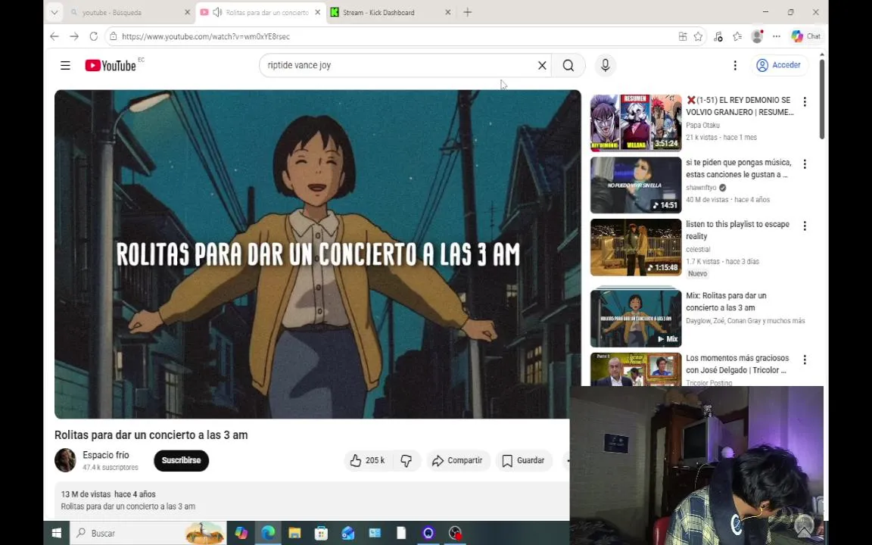Screen dimensions: 872x545
Task: Open title 'Mix: Rolitas para dar un concierto'
Action: coord(727,301)
